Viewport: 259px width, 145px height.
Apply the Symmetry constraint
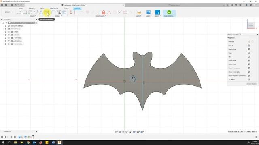click(x=125, y=12)
